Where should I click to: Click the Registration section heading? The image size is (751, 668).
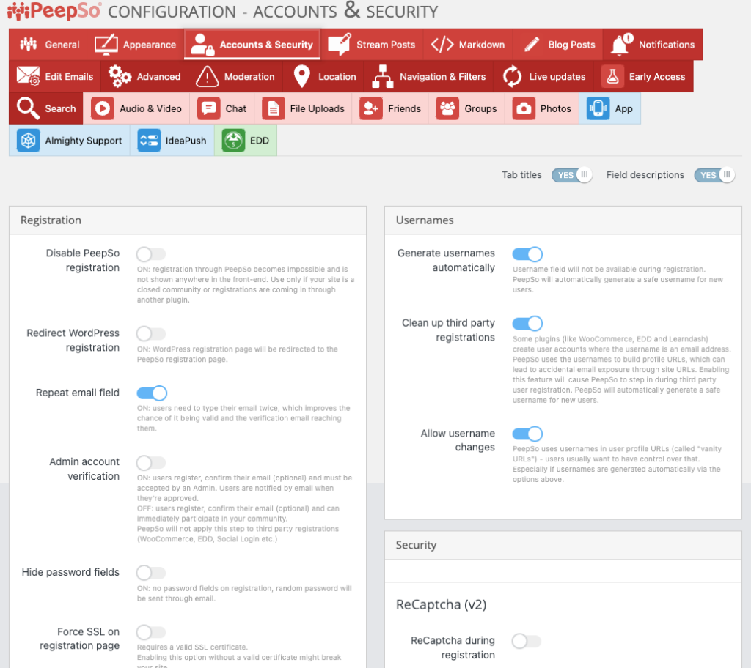51,220
